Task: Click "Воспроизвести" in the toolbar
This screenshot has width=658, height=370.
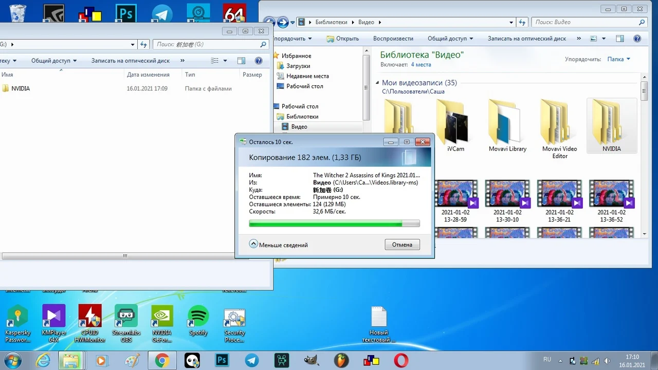Action: [393, 39]
